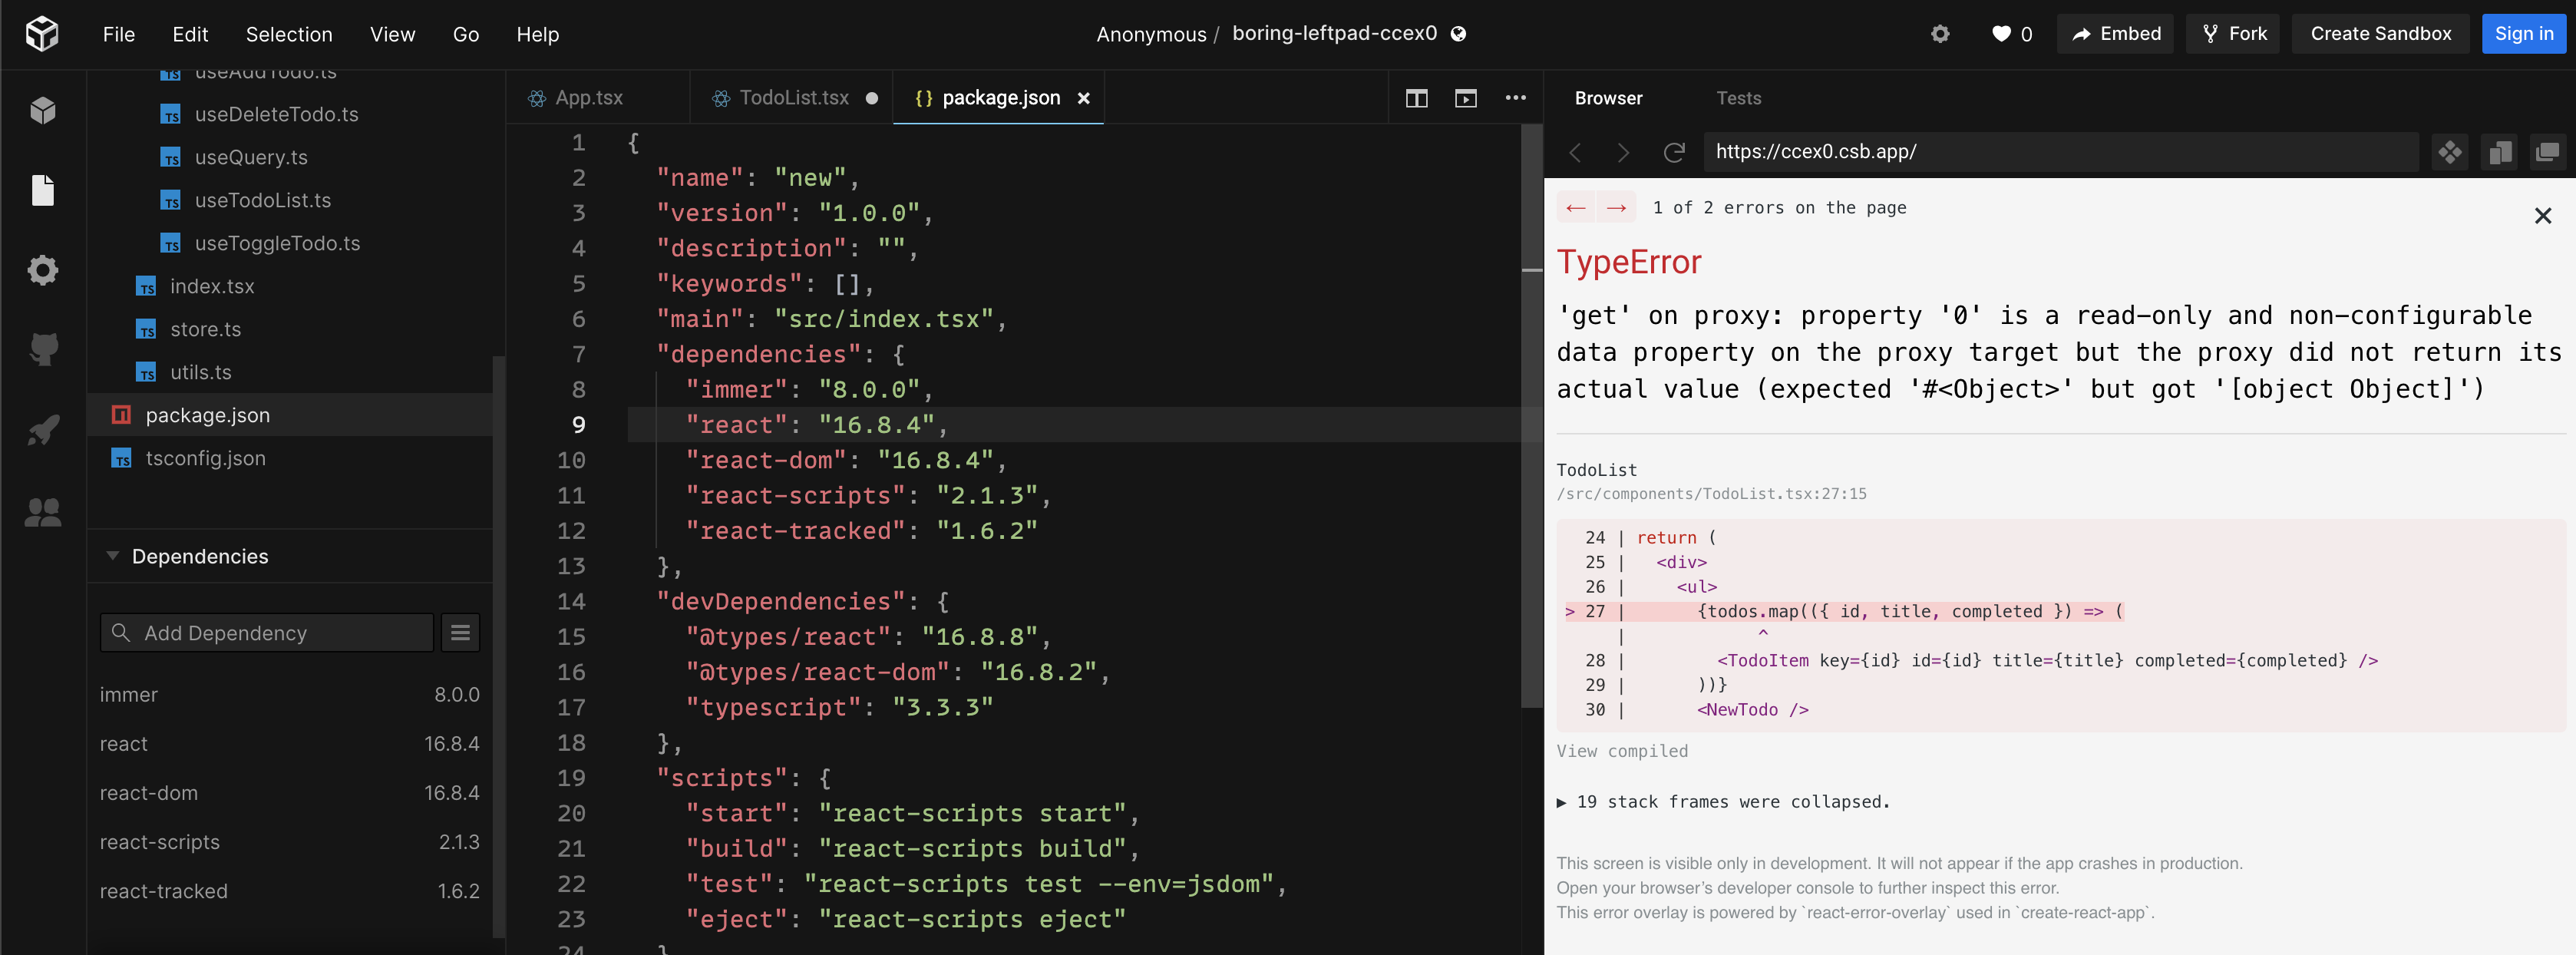This screenshot has height=955, width=2576.
Task: Open the preferences gear in the top bar
Action: click(1940, 34)
